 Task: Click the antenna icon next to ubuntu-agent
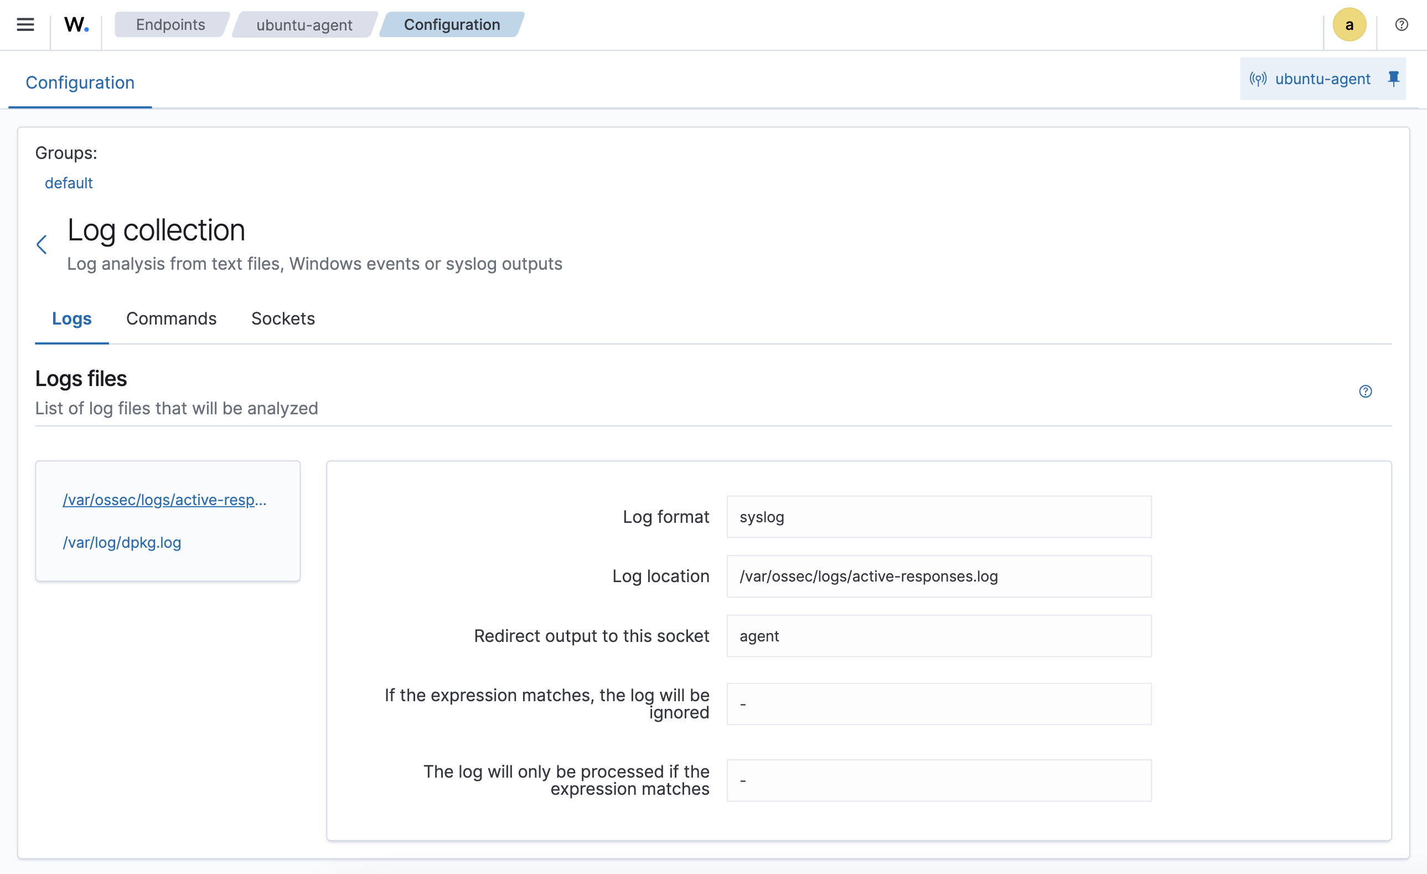(1260, 78)
